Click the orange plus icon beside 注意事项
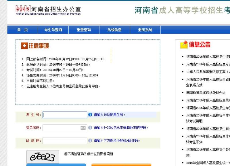 click(24, 46)
